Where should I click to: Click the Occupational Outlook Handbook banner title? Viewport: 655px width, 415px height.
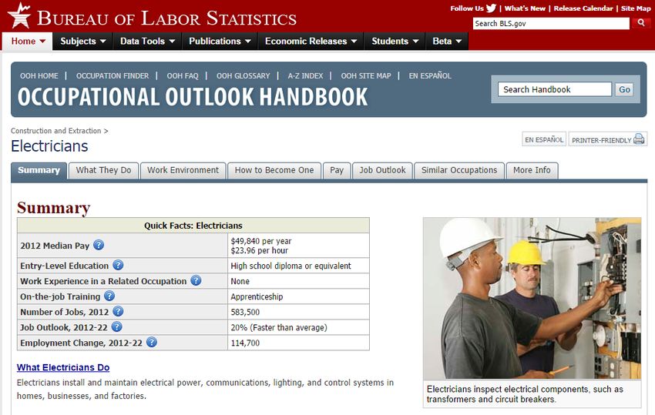193,97
